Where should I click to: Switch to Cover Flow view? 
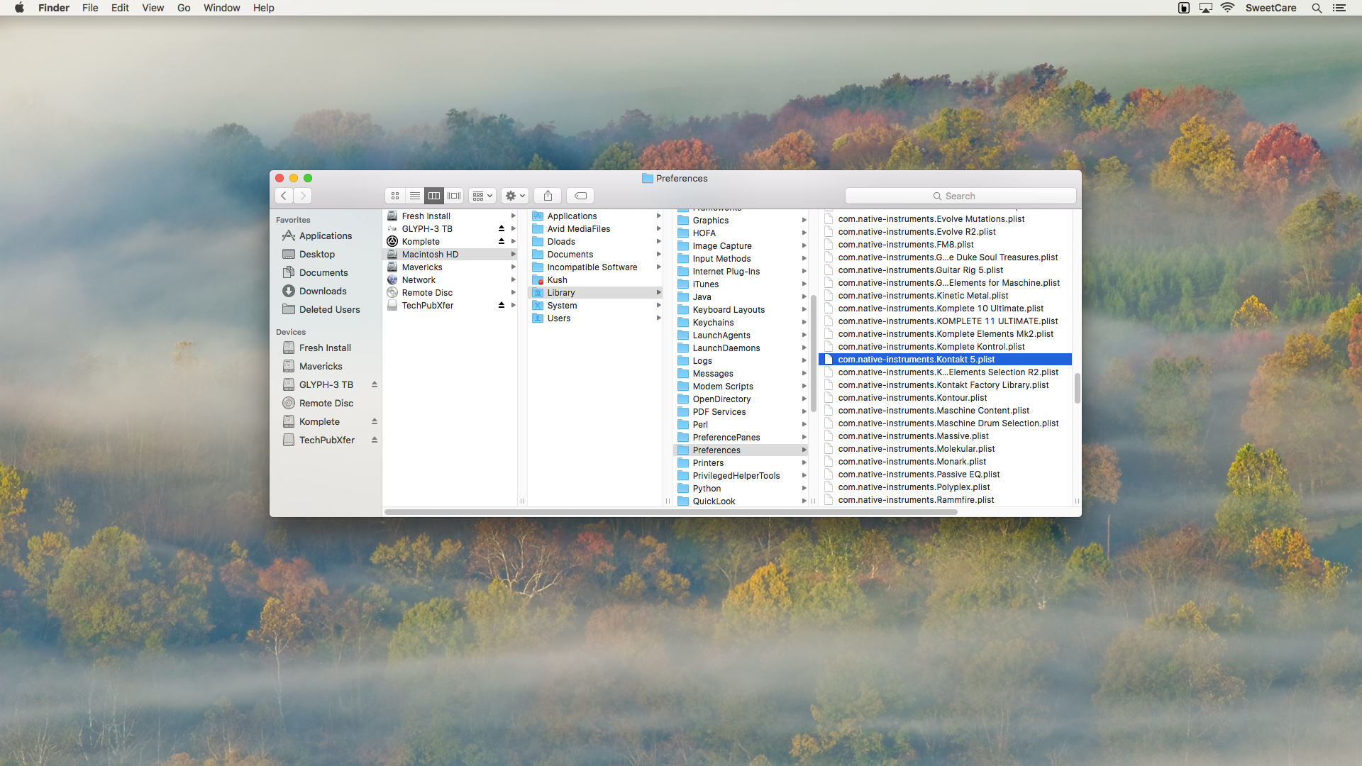point(454,196)
